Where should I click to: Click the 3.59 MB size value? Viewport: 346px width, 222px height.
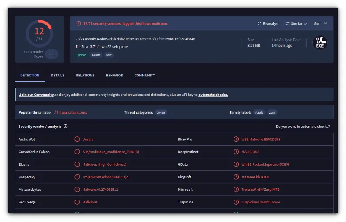tap(254, 46)
